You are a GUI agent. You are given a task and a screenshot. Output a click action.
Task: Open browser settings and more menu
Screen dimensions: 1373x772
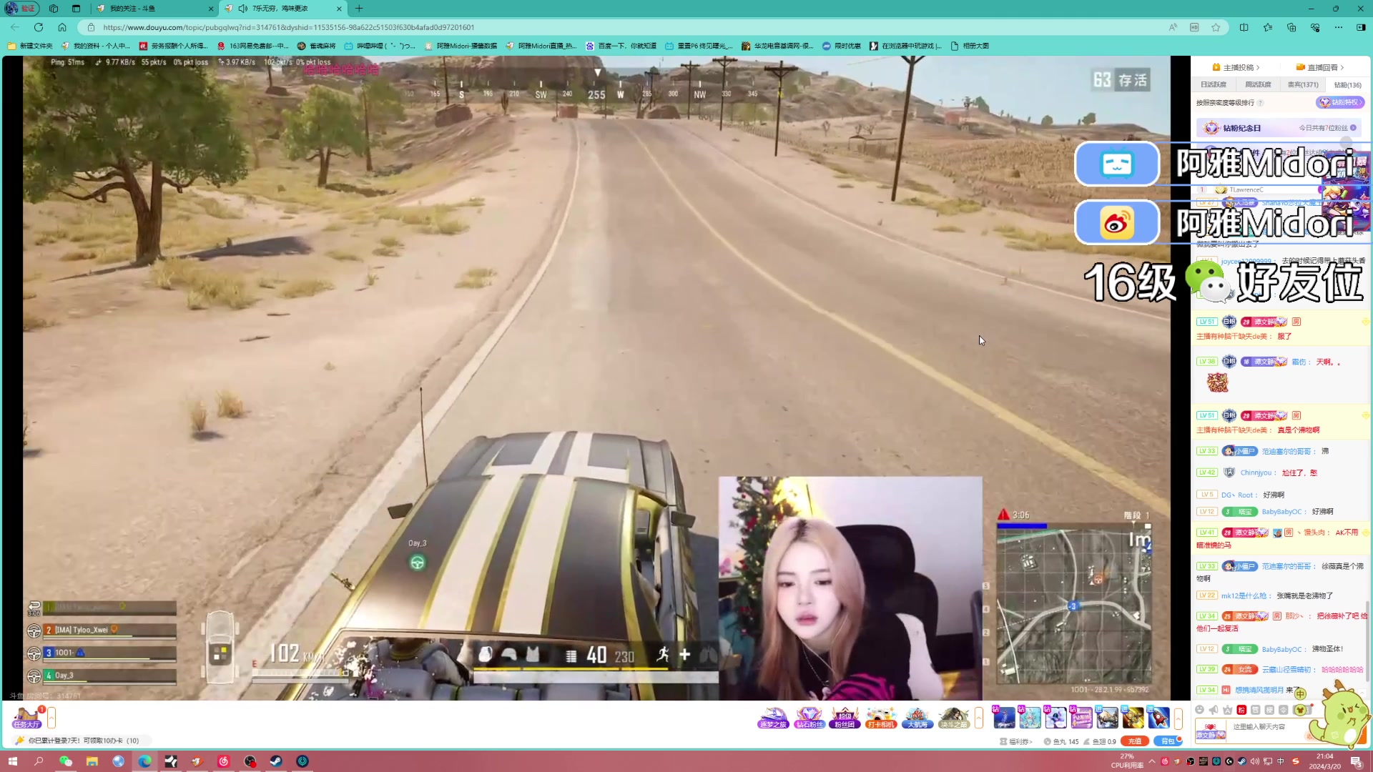[x=1338, y=27]
